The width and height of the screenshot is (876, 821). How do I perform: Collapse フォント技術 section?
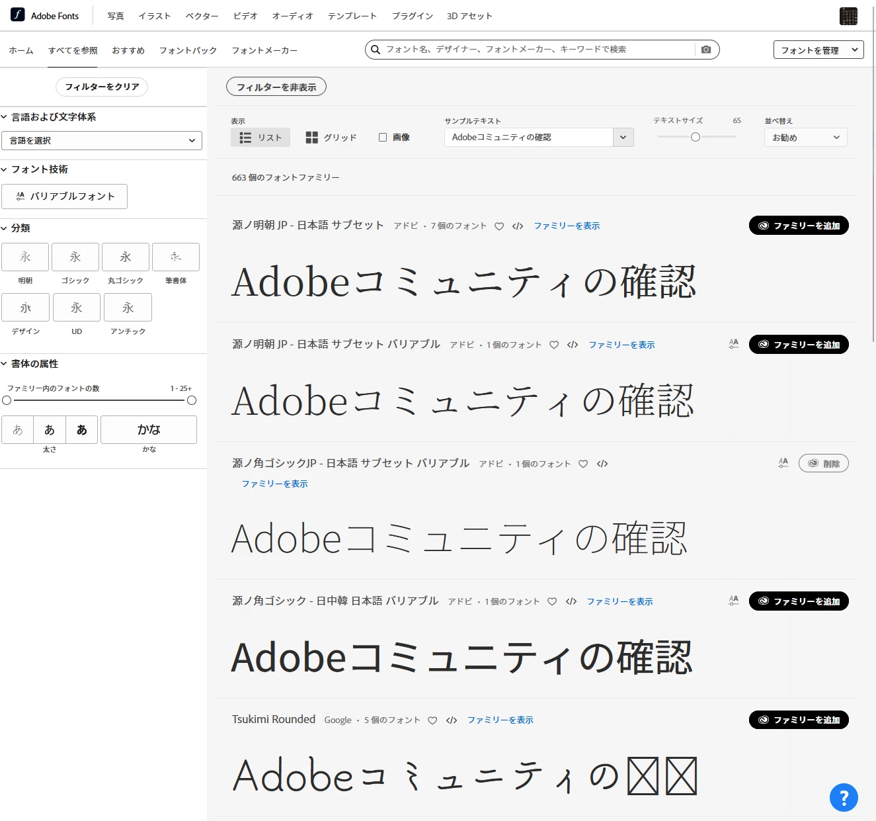pyautogui.click(x=34, y=169)
